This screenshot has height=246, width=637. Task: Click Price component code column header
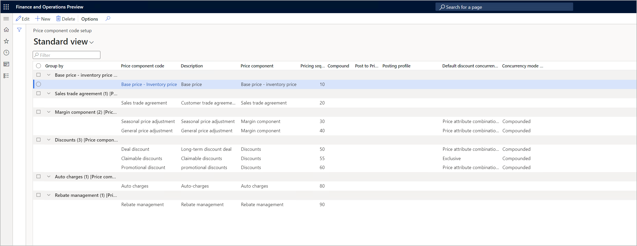143,66
